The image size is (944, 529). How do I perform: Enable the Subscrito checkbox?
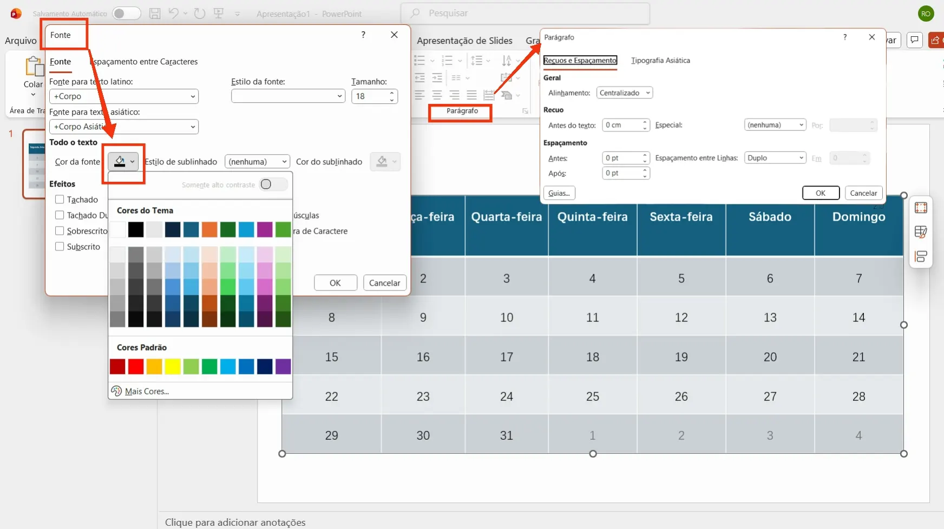pos(60,246)
